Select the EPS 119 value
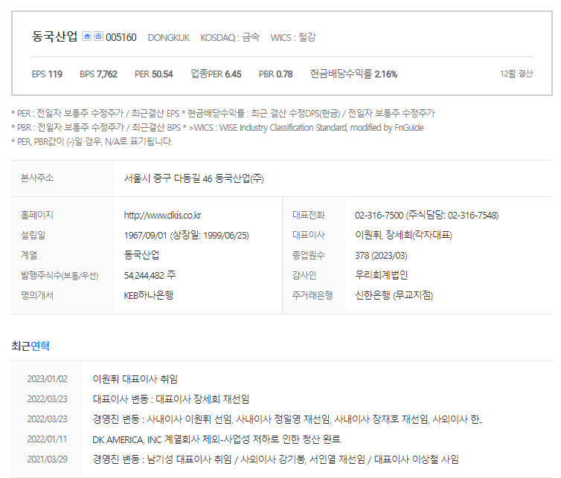561x478 pixels. [47, 74]
